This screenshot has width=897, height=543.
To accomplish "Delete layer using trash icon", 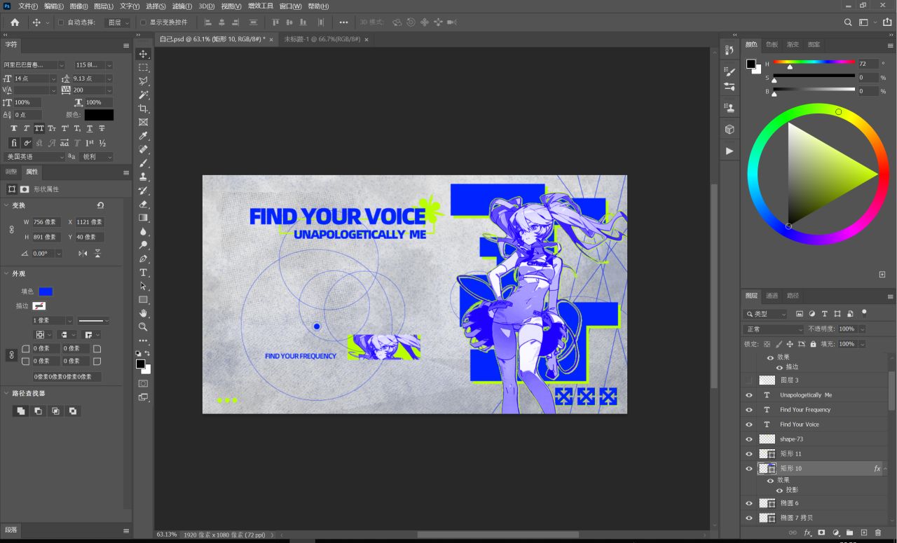I will coord(878,533).
